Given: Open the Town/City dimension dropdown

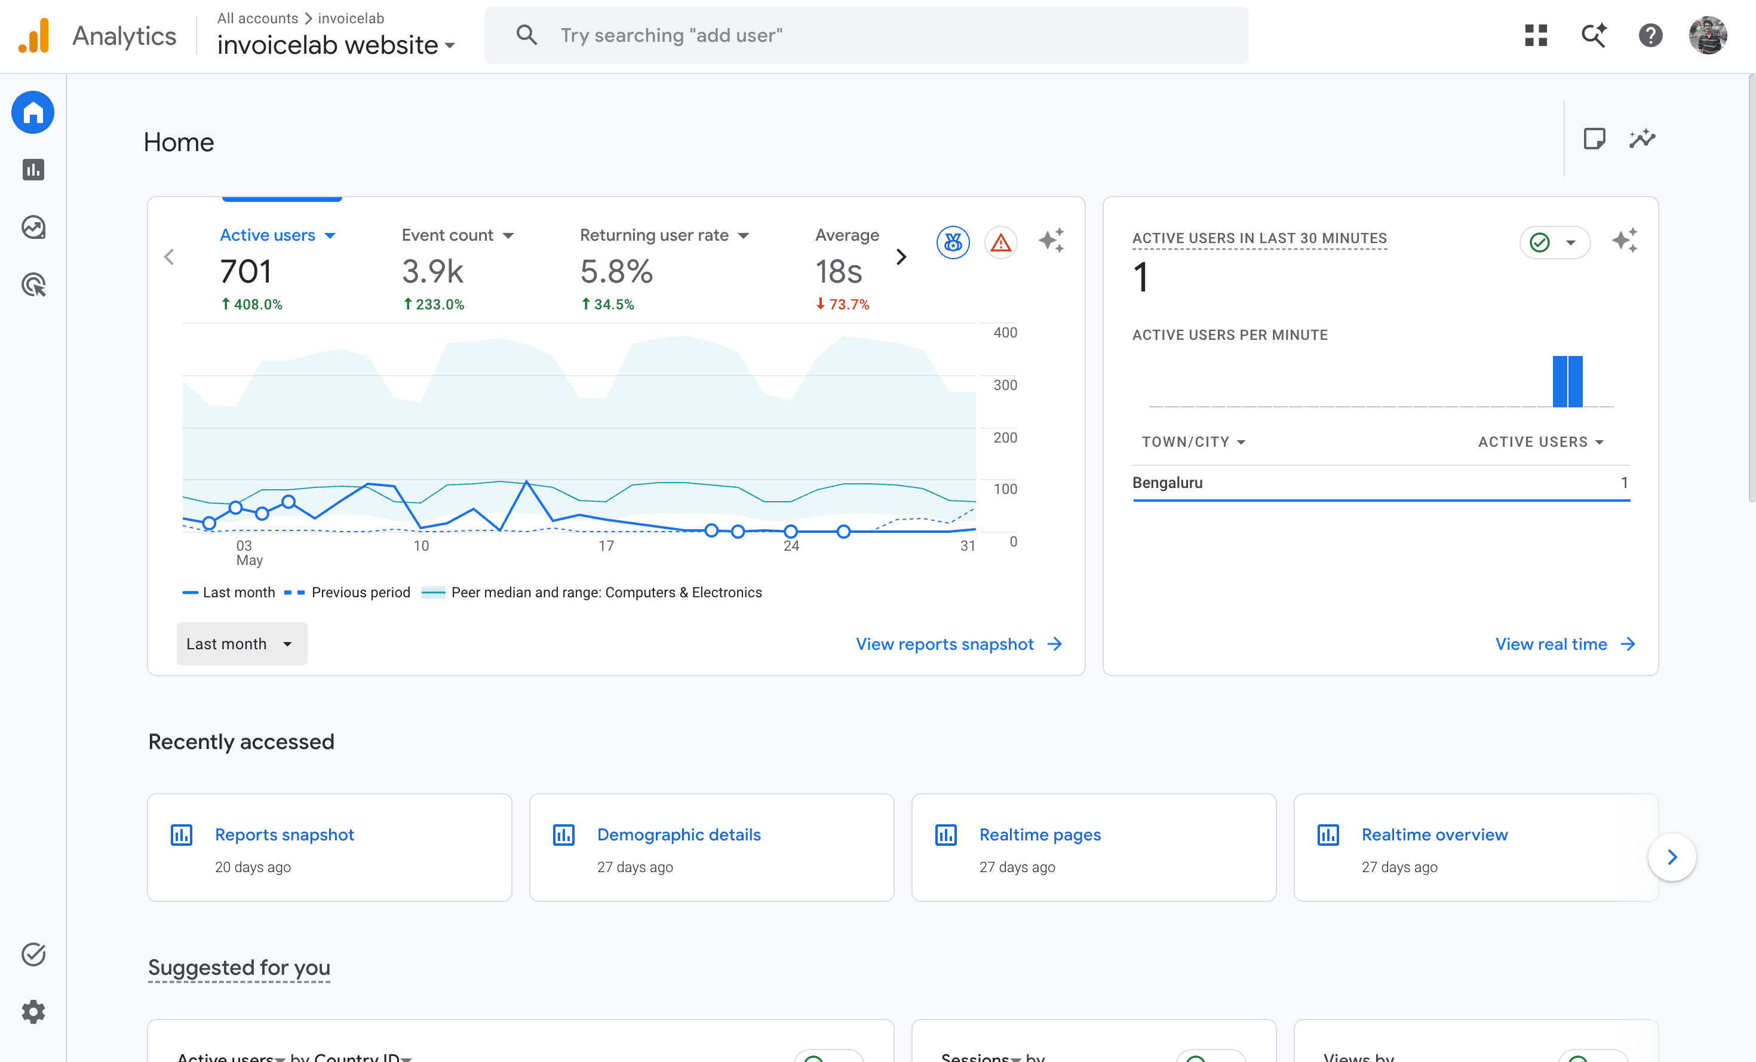Looking at the screenshot, I should [1194, 442].
